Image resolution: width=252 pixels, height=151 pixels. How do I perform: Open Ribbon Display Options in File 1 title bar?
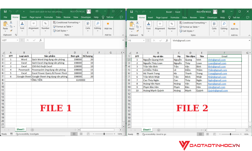click(x=97, y=11)
